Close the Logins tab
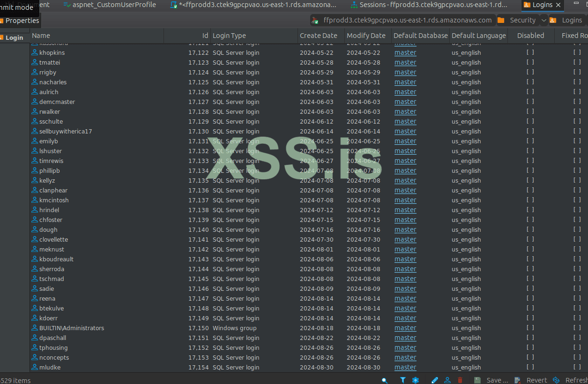This screenshot has height=384, width=588. (558, 5)
